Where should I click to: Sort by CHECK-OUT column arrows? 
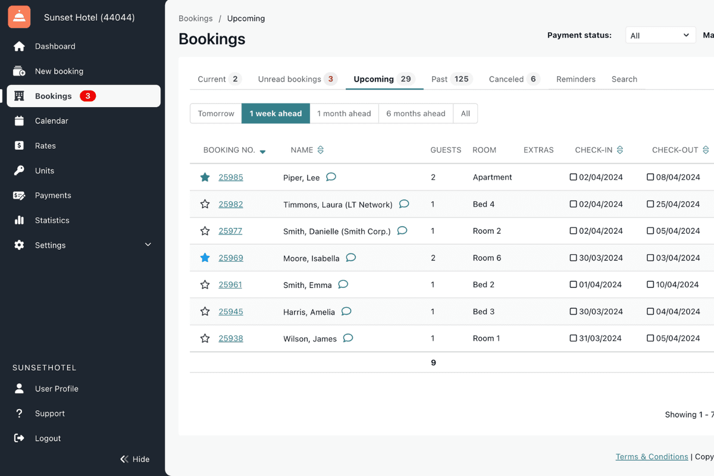point(706,150)
